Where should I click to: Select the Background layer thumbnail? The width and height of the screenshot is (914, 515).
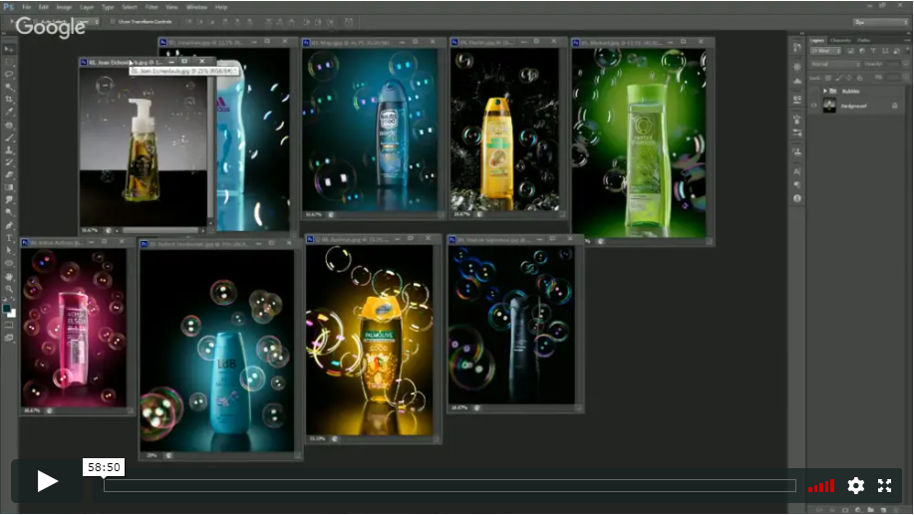[829, 106]
